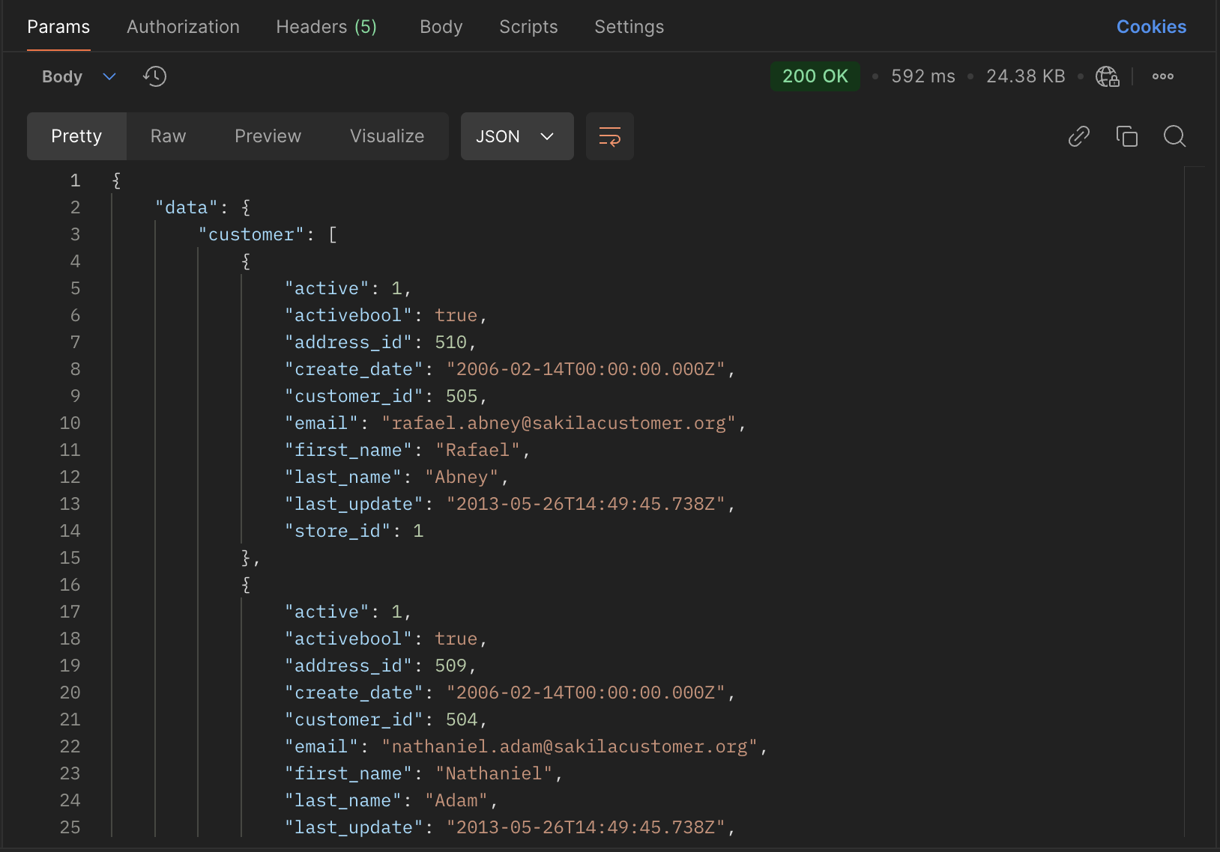Open search in response with magnifier icon
This screenshot has width=1220, height=852.
pyautogui.click(x=1174, y=136)
